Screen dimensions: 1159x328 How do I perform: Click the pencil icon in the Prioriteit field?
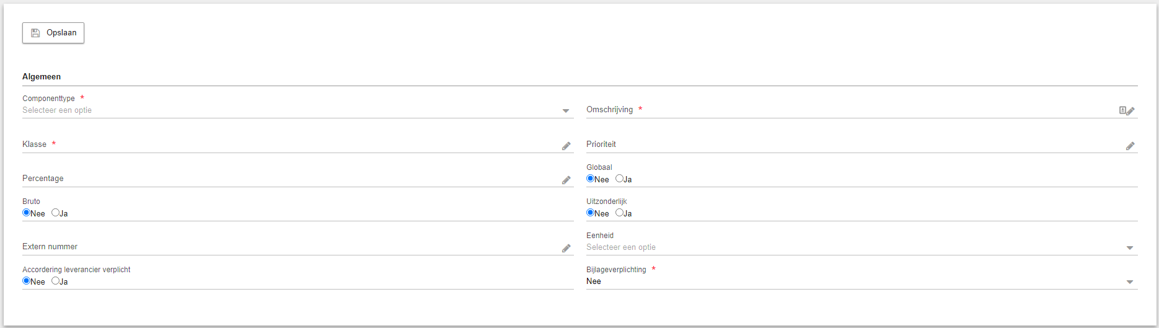1130,146
